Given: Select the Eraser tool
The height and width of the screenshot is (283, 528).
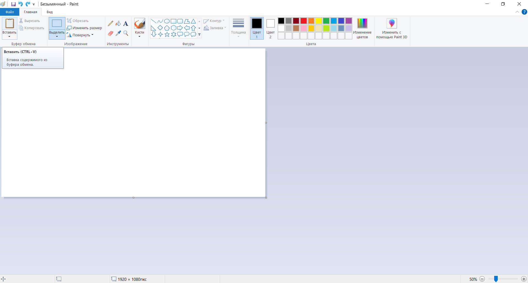Looking at the screenshot, I should pyautogui.click(x=110, y=33).
